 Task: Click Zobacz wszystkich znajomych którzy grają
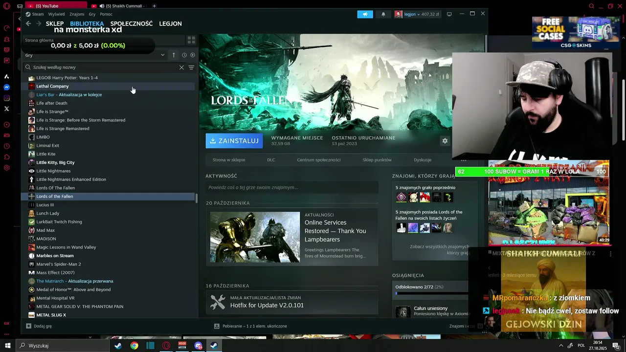click(439, 250)
